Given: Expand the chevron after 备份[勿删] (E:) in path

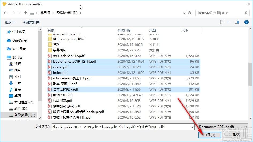Looking at the screenshot, I should click(81, 13).
